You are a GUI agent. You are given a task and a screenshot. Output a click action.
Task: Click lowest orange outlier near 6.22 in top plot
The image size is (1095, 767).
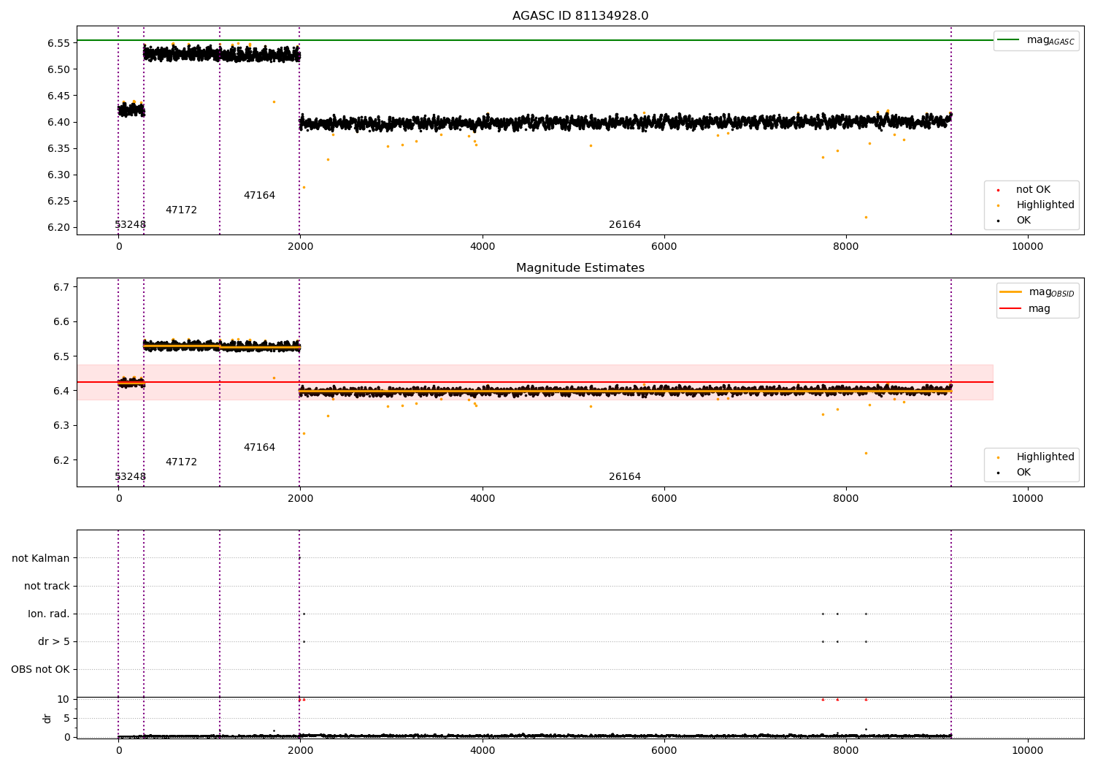(x=866, y=217)
